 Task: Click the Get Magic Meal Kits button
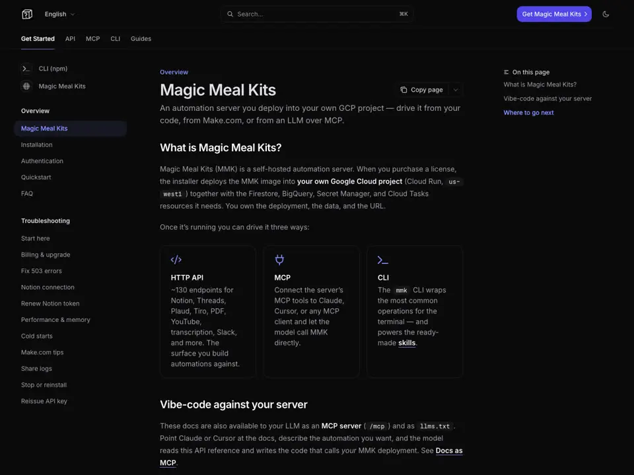554,14
